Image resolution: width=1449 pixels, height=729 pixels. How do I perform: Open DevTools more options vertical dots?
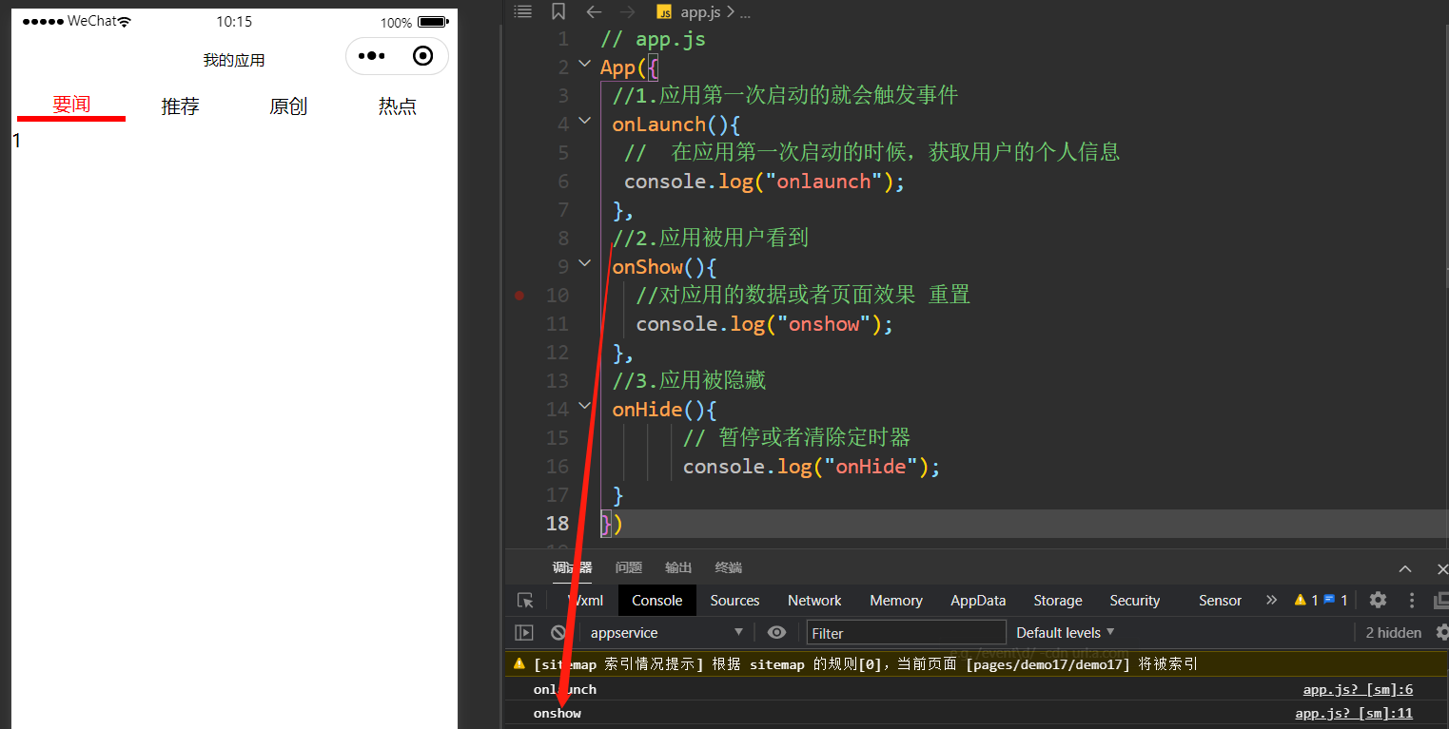coord(1412,601)
